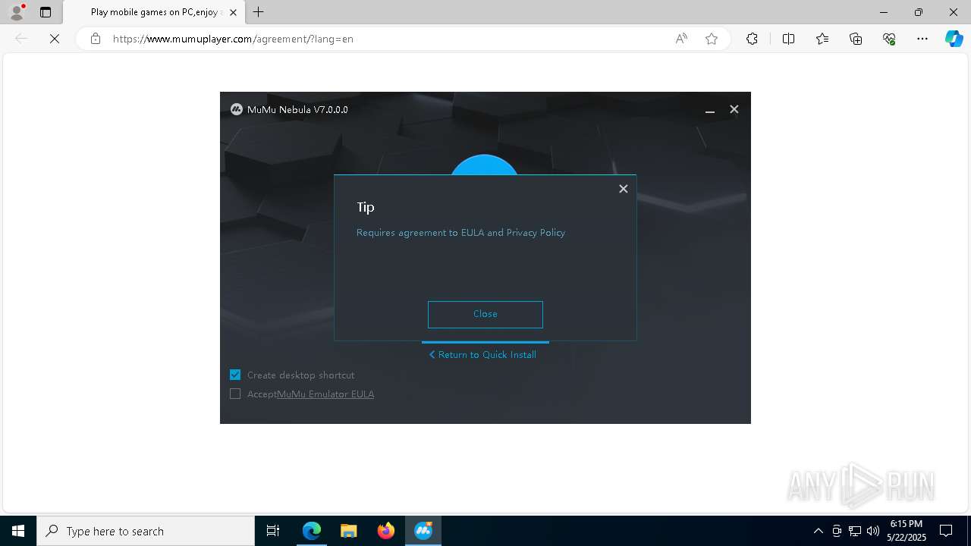The image size is (971, 546).
Task: Select the Play mobile games on PC tab
Action: point(153,12)
